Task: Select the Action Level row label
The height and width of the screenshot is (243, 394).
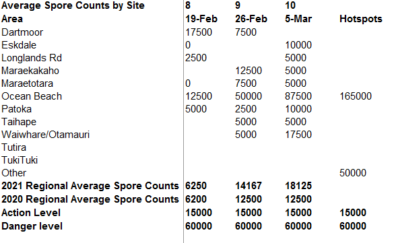Action: (x=31, y=213)
